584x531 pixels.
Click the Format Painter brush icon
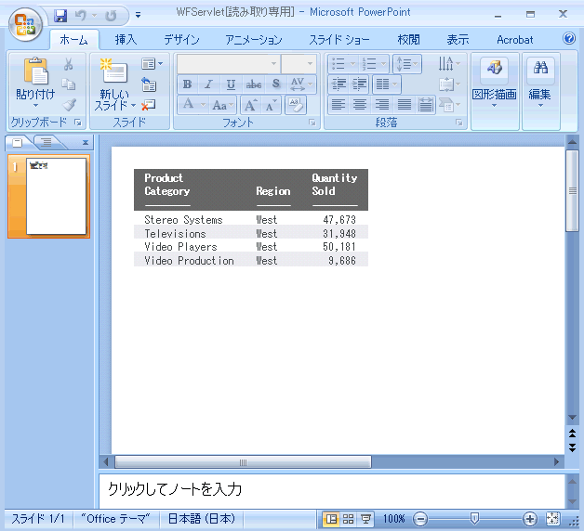(69, 105)
